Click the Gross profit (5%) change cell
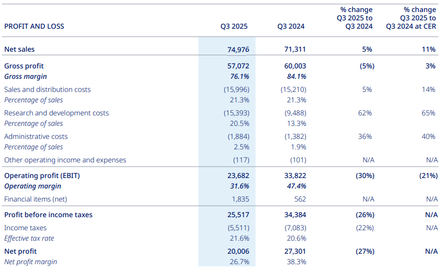Screen dimensions: 443x272 pyautogui.click(x=367, y=66)
